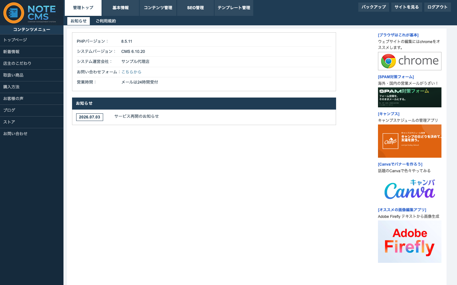Click the バックアップ button
The image size is (457, 285).
[374, 7]
